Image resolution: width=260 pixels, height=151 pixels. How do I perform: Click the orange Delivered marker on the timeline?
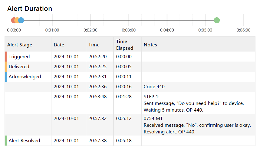pyautogui.click(x=17, y=20)
